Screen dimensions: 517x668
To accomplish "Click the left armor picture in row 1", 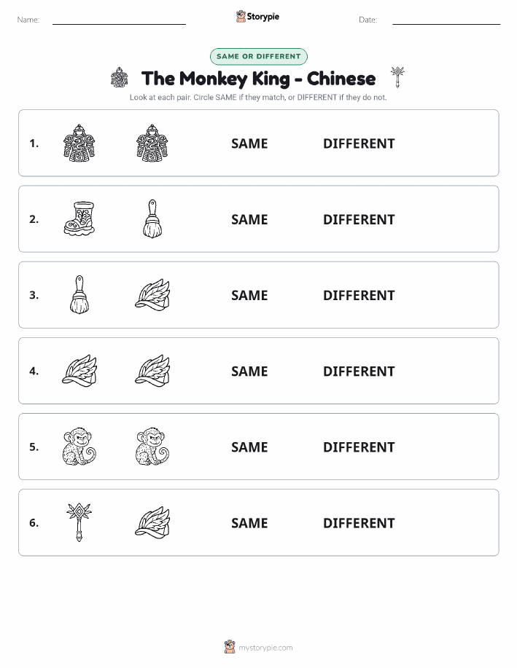I will (x=79, y=143).
